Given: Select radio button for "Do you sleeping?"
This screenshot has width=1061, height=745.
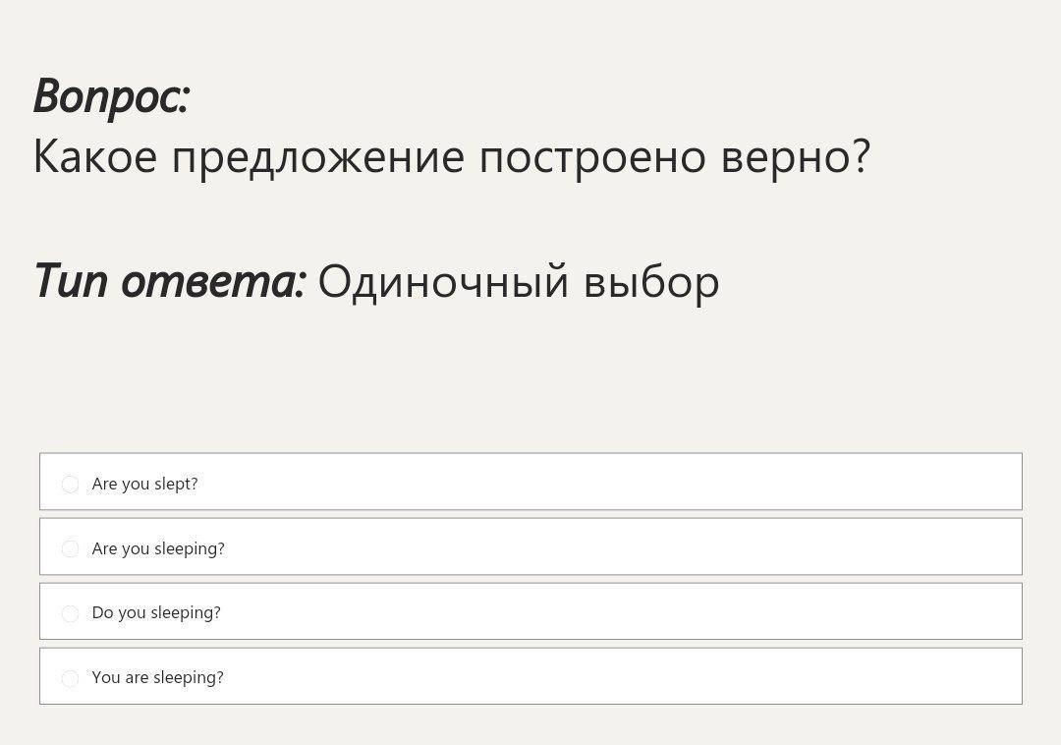Looking at the screenshot, I should point(70,613).
